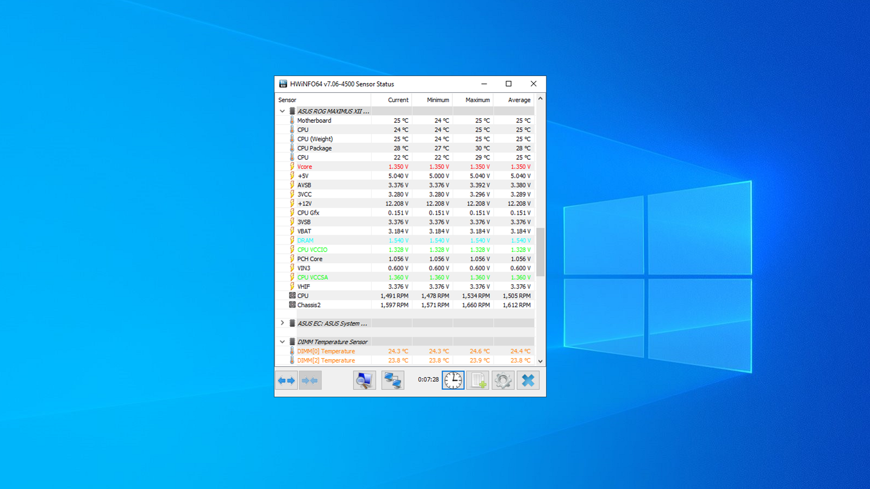
Task: Click the thermometer icon beside Motherboard
Action: (292, 120)
